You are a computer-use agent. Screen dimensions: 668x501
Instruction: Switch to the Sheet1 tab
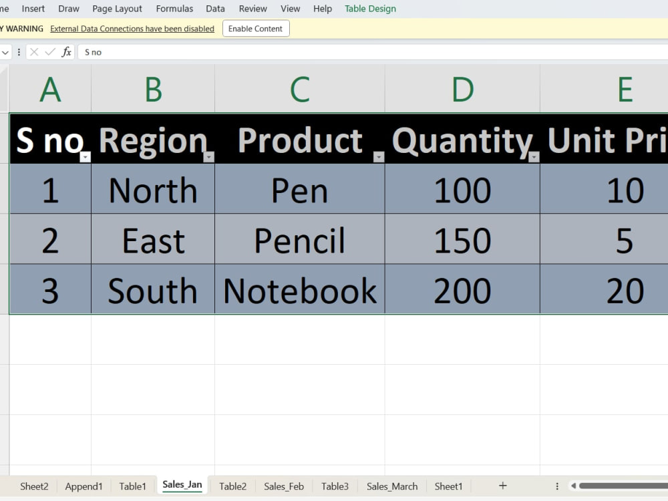448,486
